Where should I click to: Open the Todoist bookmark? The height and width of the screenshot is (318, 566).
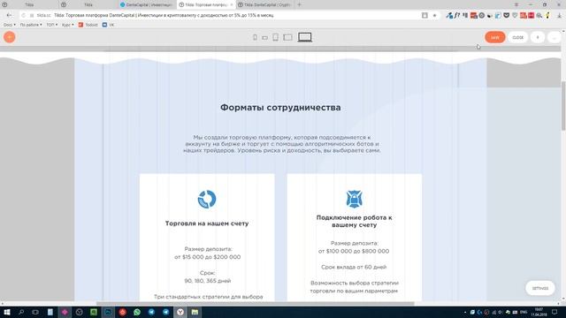[x=88, y=25]
